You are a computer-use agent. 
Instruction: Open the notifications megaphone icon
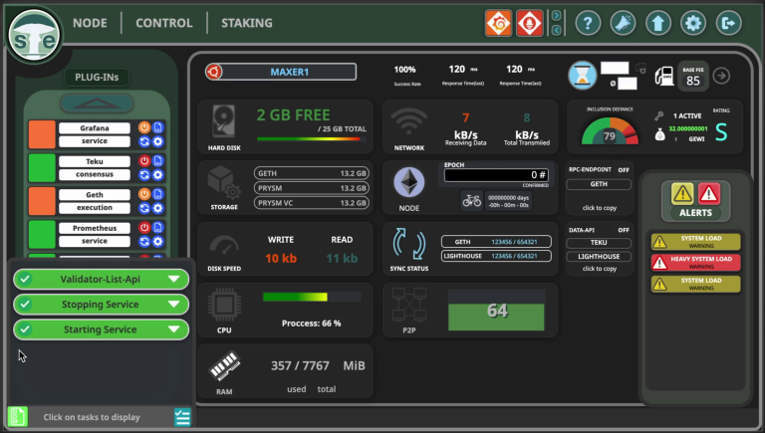coord(623,23)
